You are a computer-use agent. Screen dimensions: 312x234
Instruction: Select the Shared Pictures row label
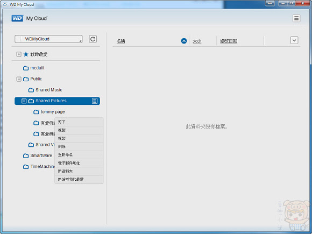pyautogui.click(x=51, y=101)
